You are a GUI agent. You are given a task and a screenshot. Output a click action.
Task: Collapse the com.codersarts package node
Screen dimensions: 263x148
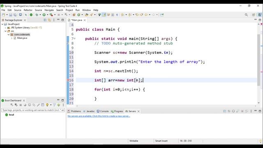(x=8, y=35)
